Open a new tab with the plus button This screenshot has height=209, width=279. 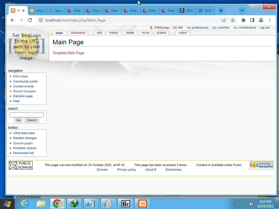click(221, 11)
